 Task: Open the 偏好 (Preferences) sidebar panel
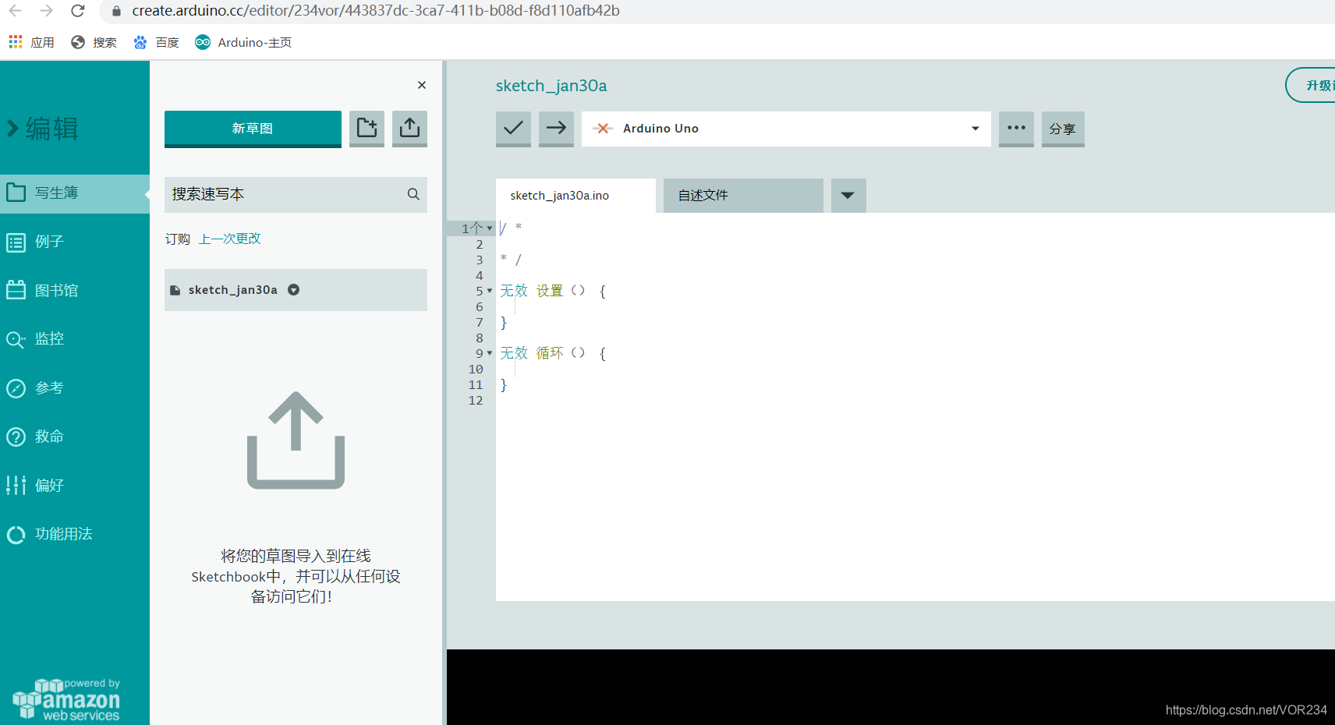[x=48, y=485]
